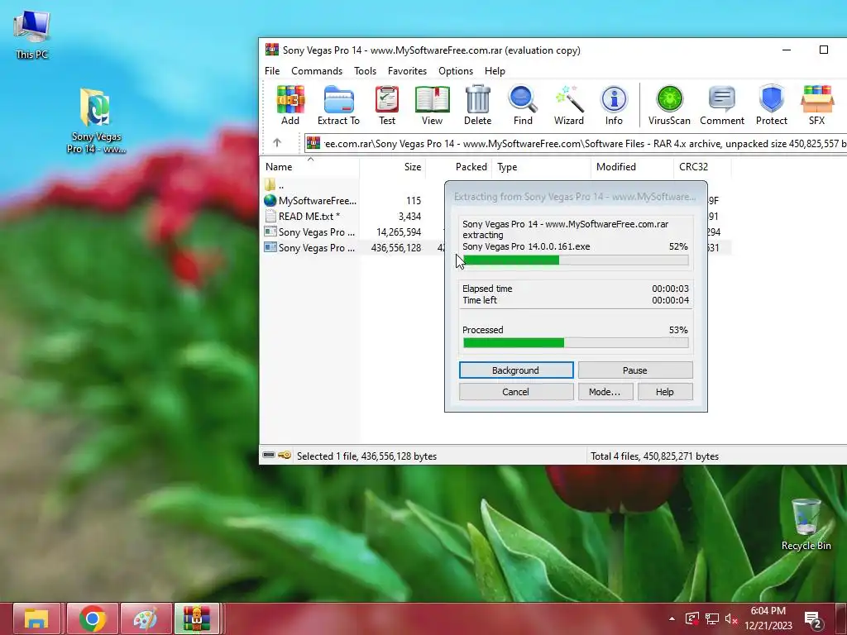The width and height of the screenshot is (847, 635).
Task: Select the Sony Vegas Pro 14 desktop archive icon
Action: coord(96,121)
